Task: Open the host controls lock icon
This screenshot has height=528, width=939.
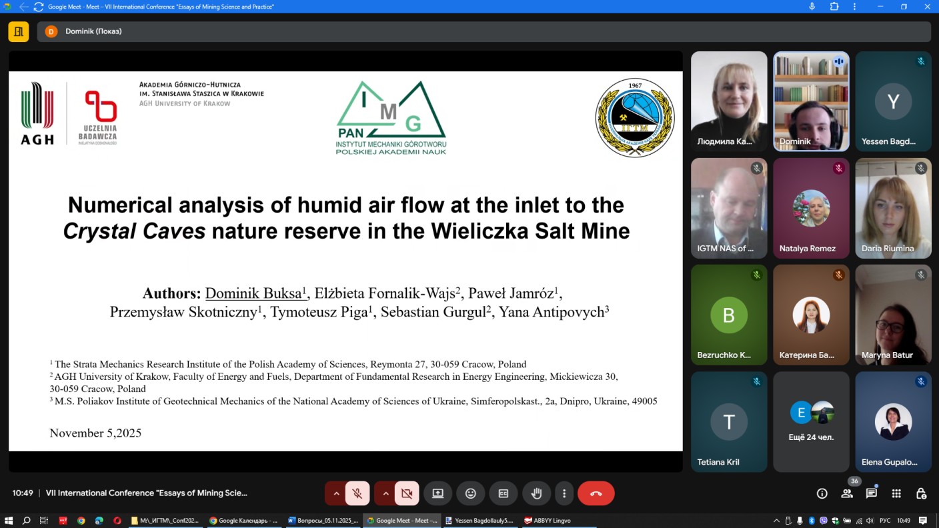Action: (x=921, y=493)
